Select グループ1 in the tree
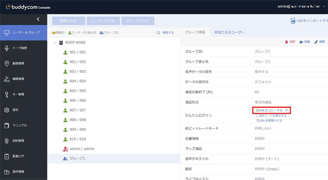The image size is (328, 180). click(x=77, y=158)
